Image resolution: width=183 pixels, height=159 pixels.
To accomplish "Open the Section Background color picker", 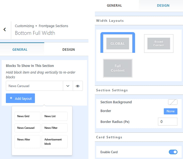I will pyautogui.click(x=173, y=102).
